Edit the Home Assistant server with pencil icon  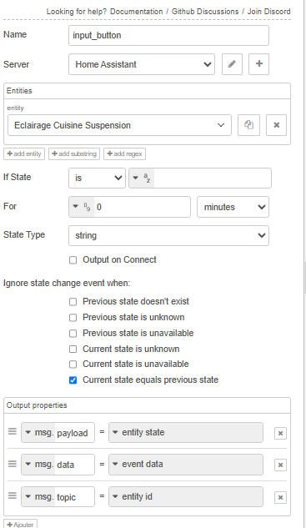[x=232, y=64]
